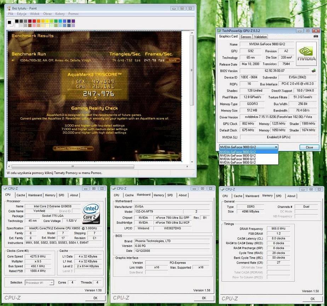Click the NVIDIA logo in GPU-Z
Screen dimensions: 327x306
pos(306,54)
